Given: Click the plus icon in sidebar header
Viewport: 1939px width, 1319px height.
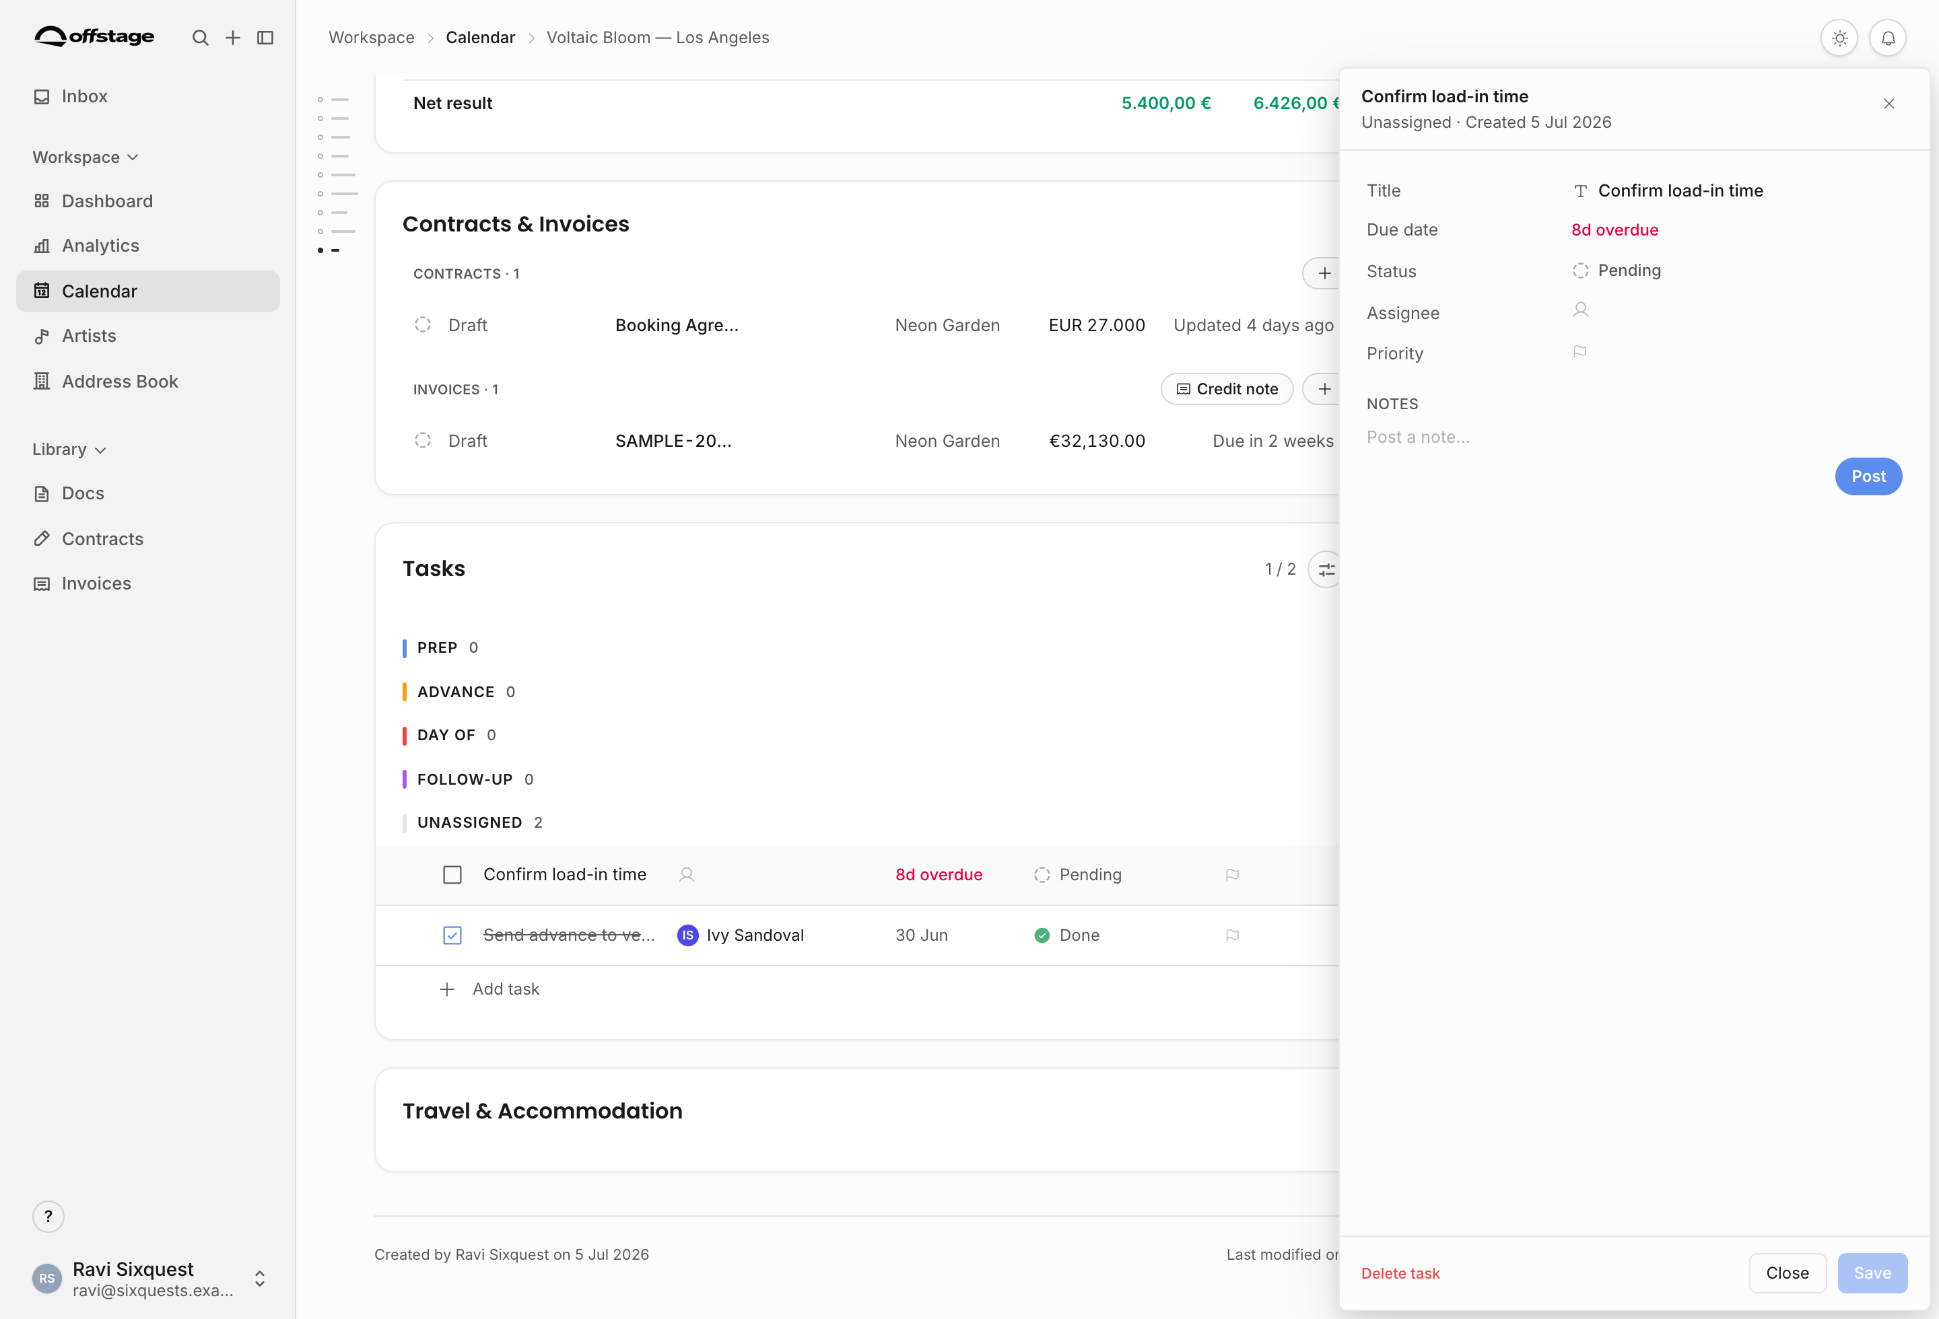Looking at the screenshot, I should tap(233, 38).
